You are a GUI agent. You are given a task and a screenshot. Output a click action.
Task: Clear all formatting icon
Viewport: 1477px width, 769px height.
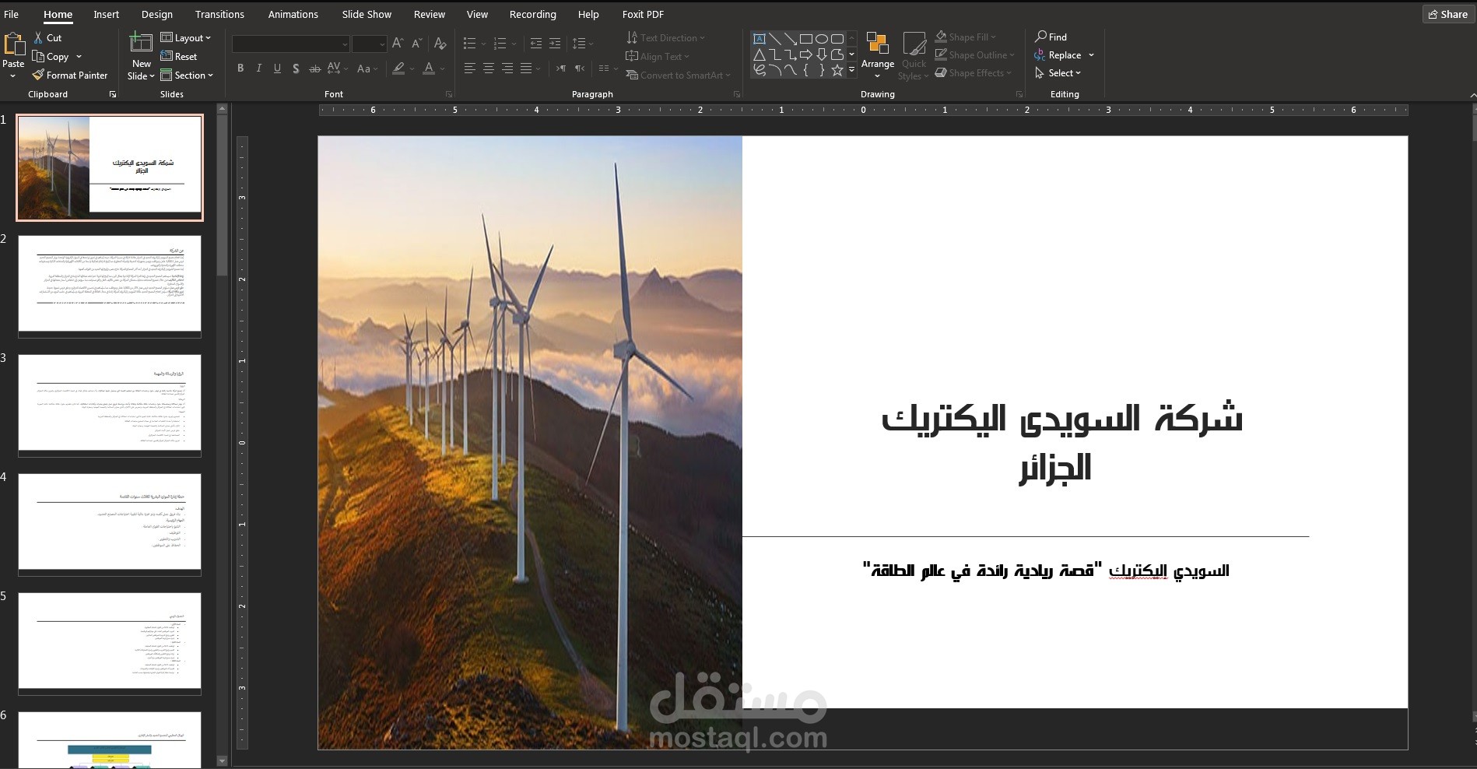[x=440, y=44]
